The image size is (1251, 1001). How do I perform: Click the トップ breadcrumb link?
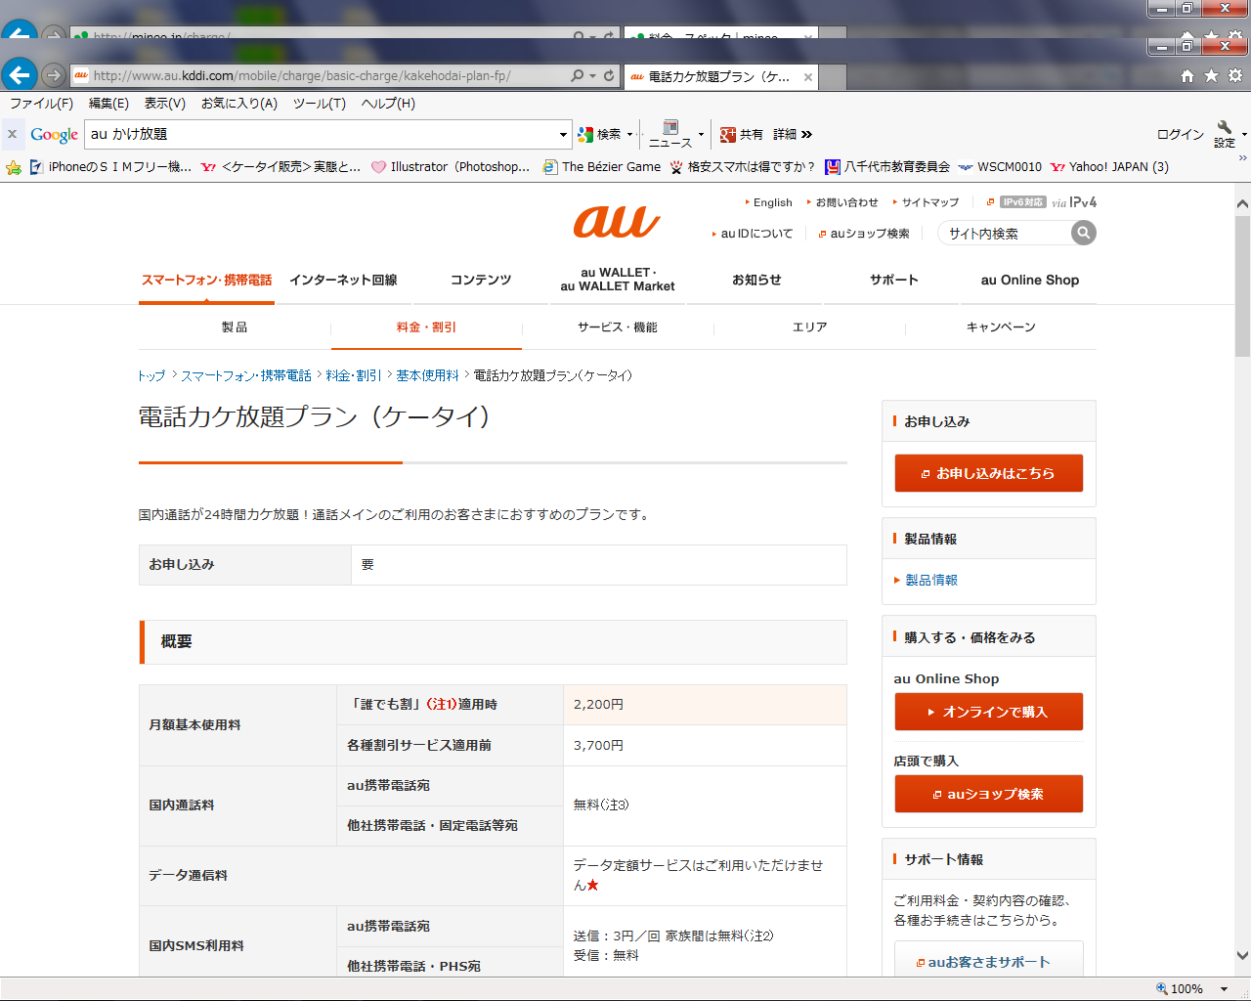coord(151,375)
